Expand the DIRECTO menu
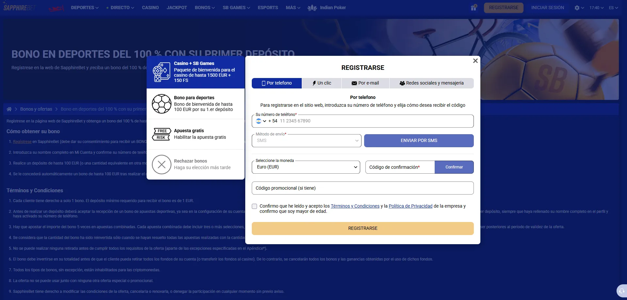The height and width of the screenshot is (300, 627). coord(120,8)
